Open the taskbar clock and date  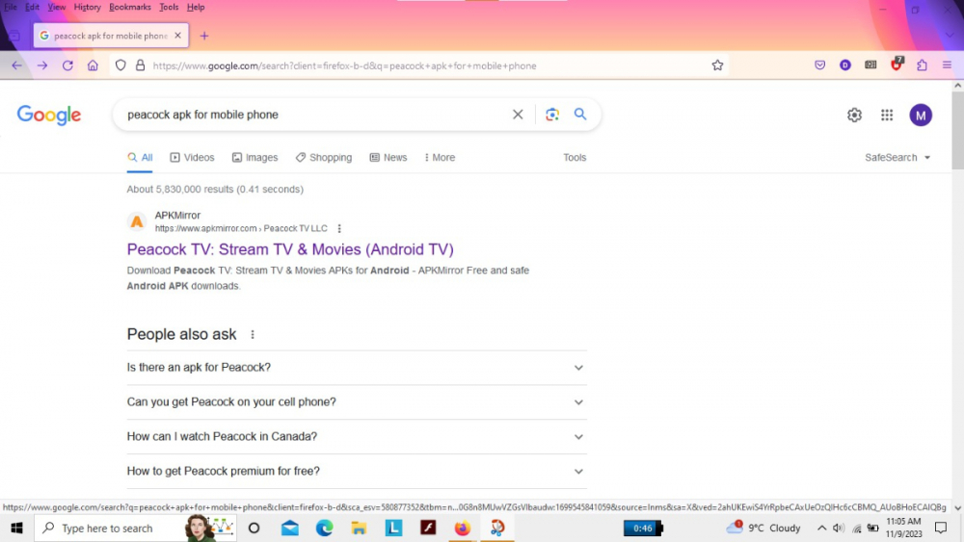coord(904,528)
